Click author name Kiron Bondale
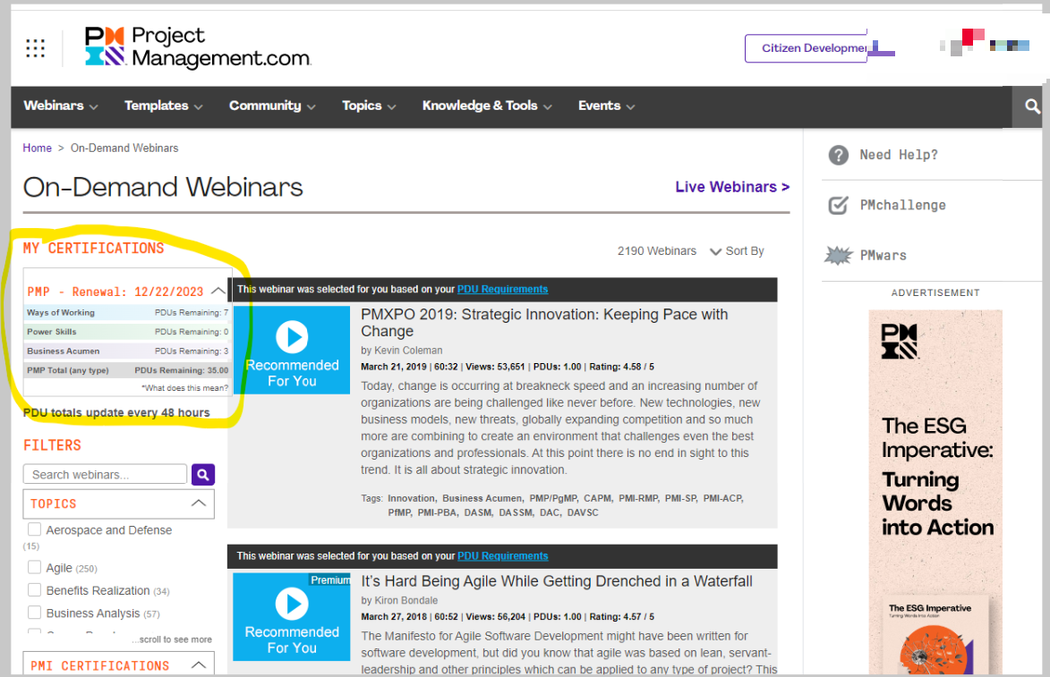This screenshot has width=1050, height=677. tap(405, 601)
